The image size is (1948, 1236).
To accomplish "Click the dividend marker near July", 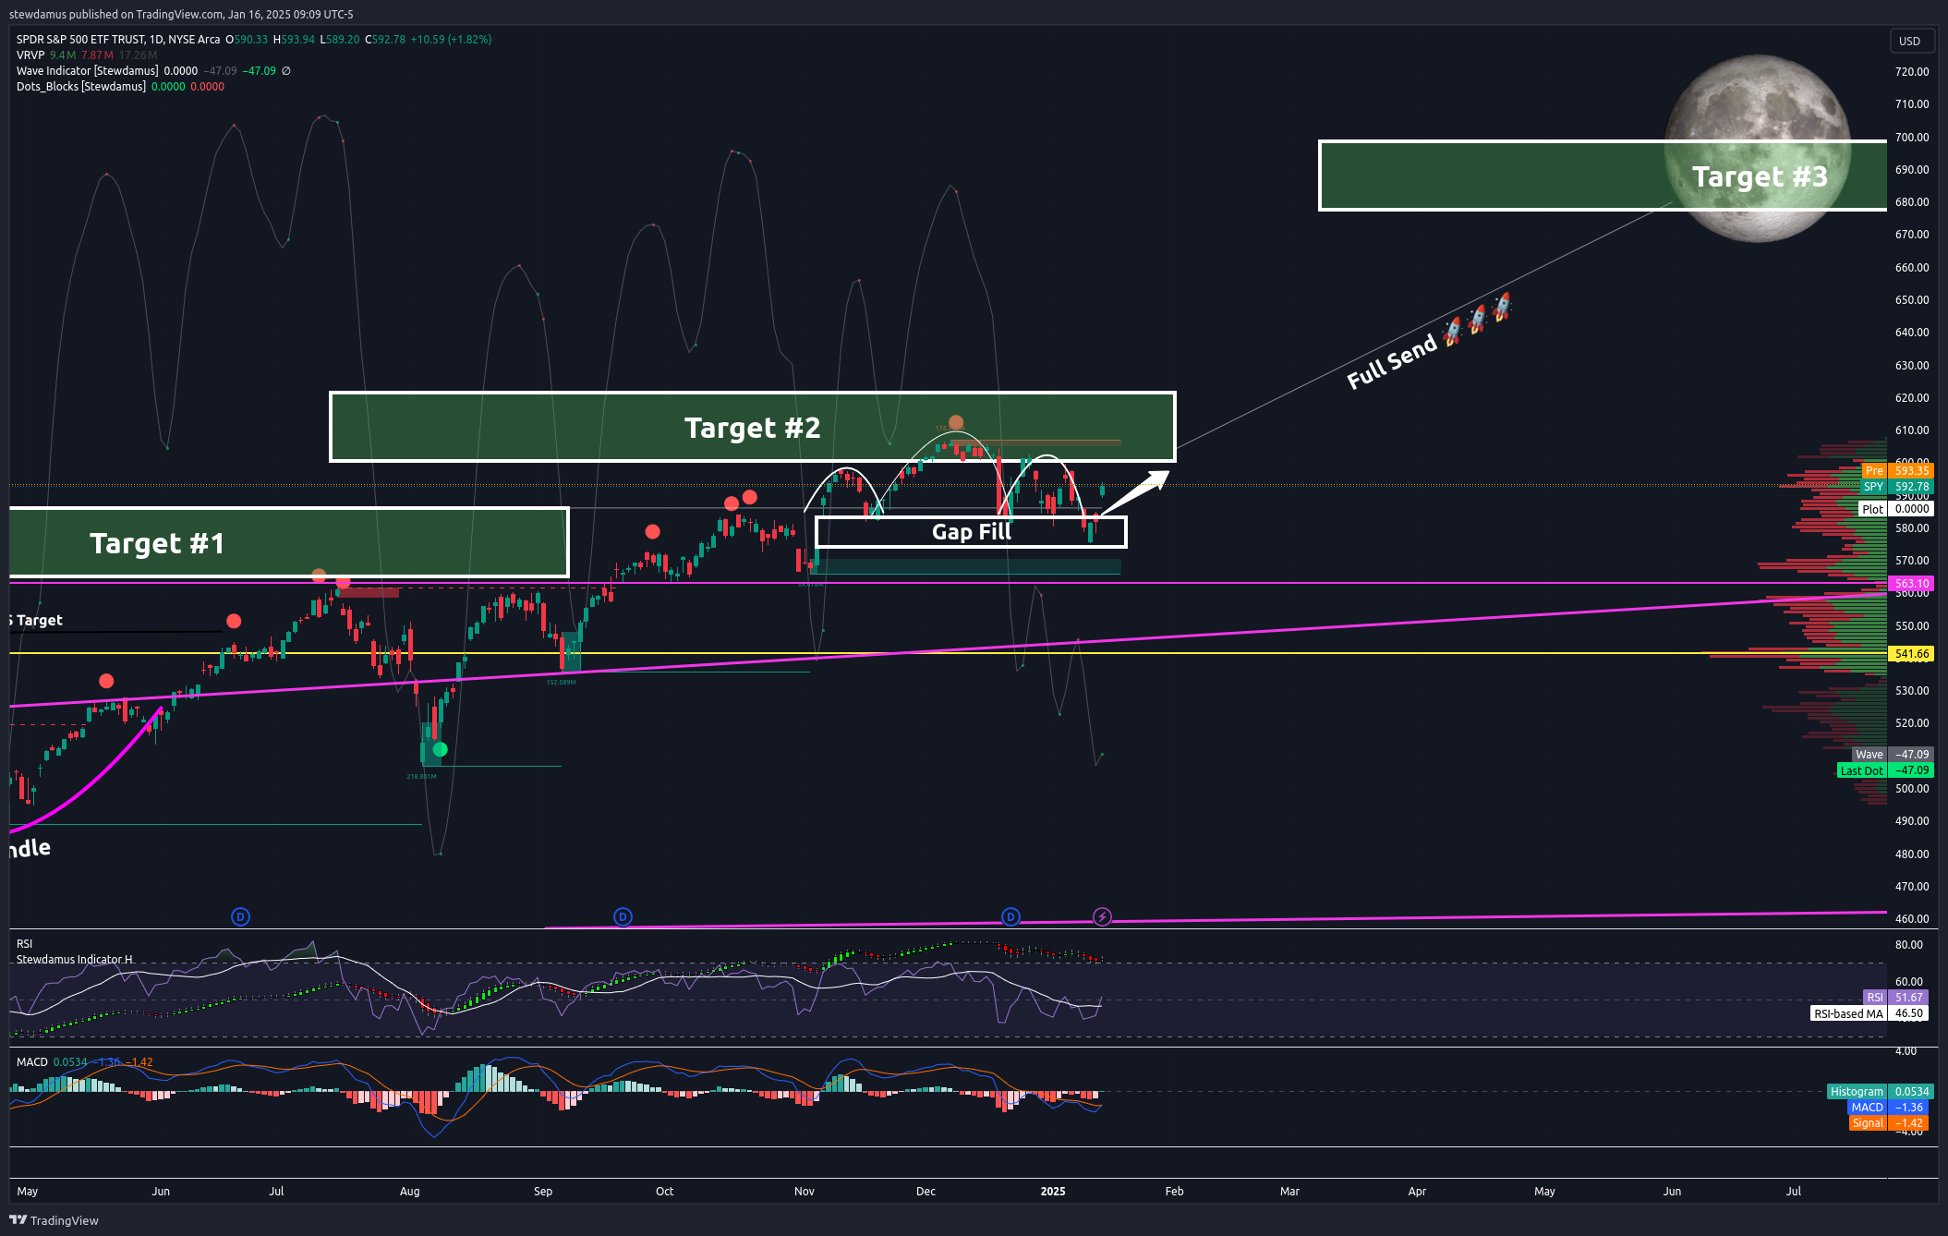I will [x=240, y=917].
